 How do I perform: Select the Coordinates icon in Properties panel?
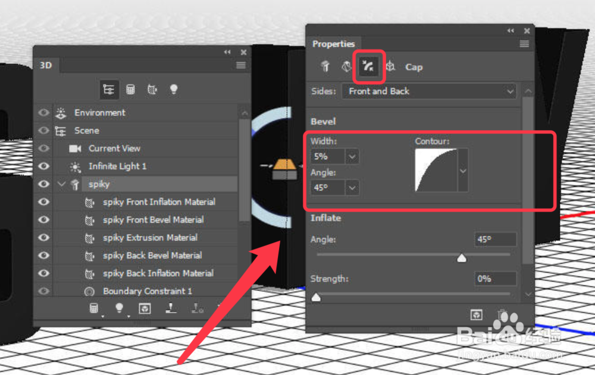389,67
